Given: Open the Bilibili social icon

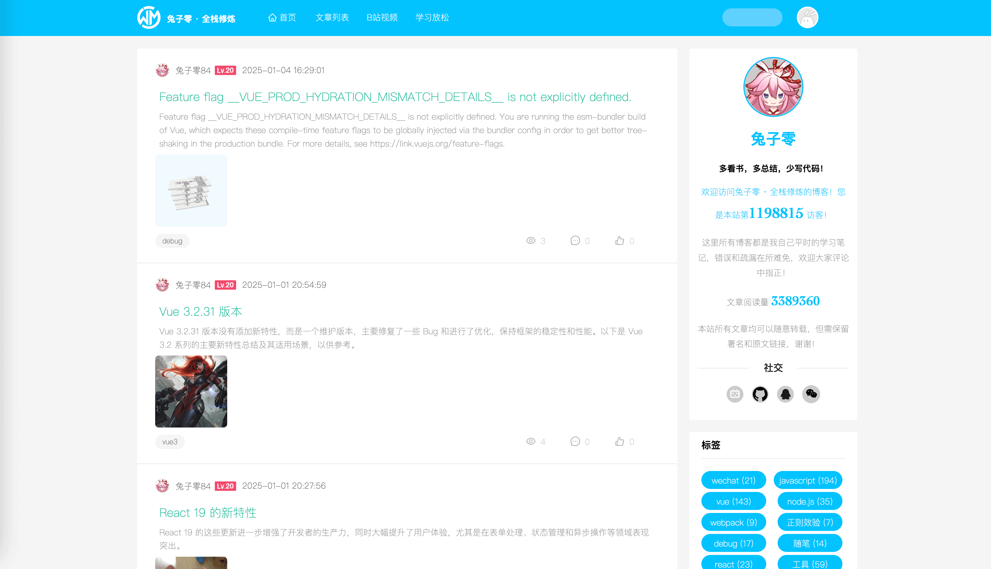Looking at the screenshot, I should click(x=735, y=394).
